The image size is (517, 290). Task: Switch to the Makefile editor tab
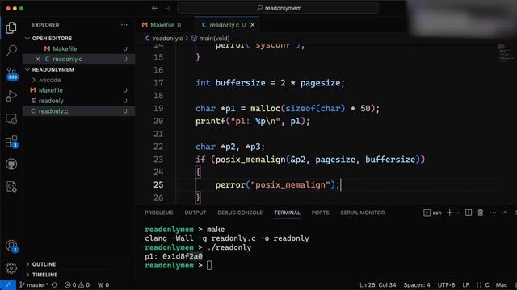point(162,25)
